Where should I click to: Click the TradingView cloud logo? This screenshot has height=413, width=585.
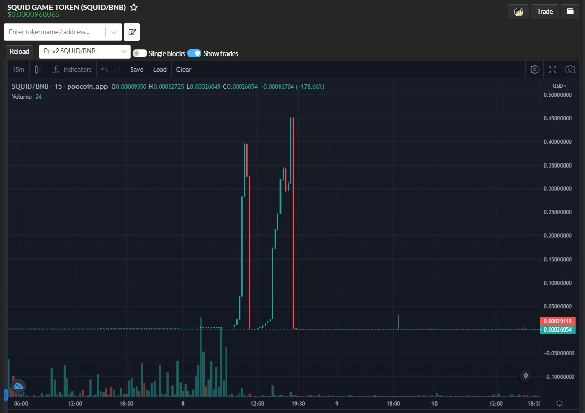pyautogui.click(x=19, y=386)
